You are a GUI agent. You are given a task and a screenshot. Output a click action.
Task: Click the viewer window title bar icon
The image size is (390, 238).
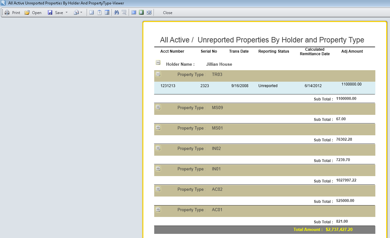[3, 3]
